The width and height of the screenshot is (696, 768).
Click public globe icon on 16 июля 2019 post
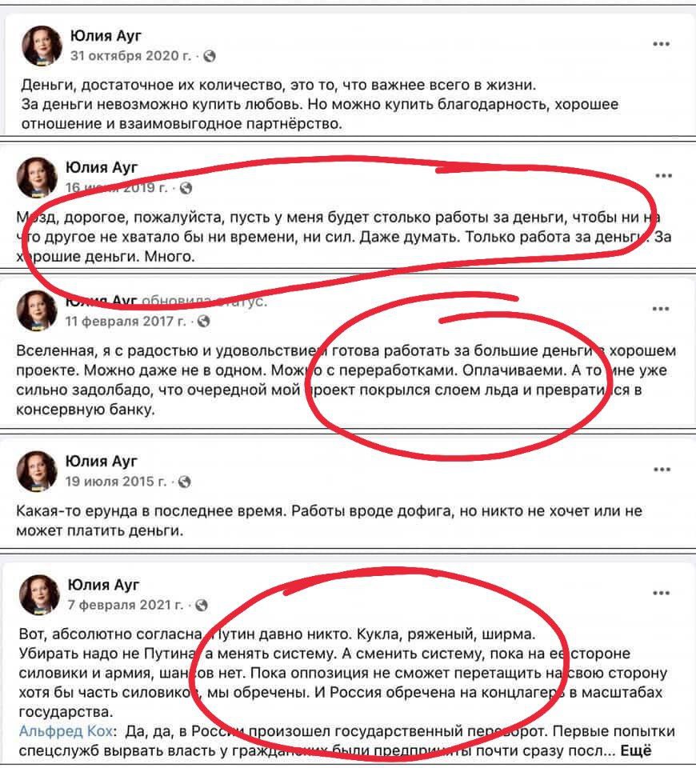coord(186,188)
